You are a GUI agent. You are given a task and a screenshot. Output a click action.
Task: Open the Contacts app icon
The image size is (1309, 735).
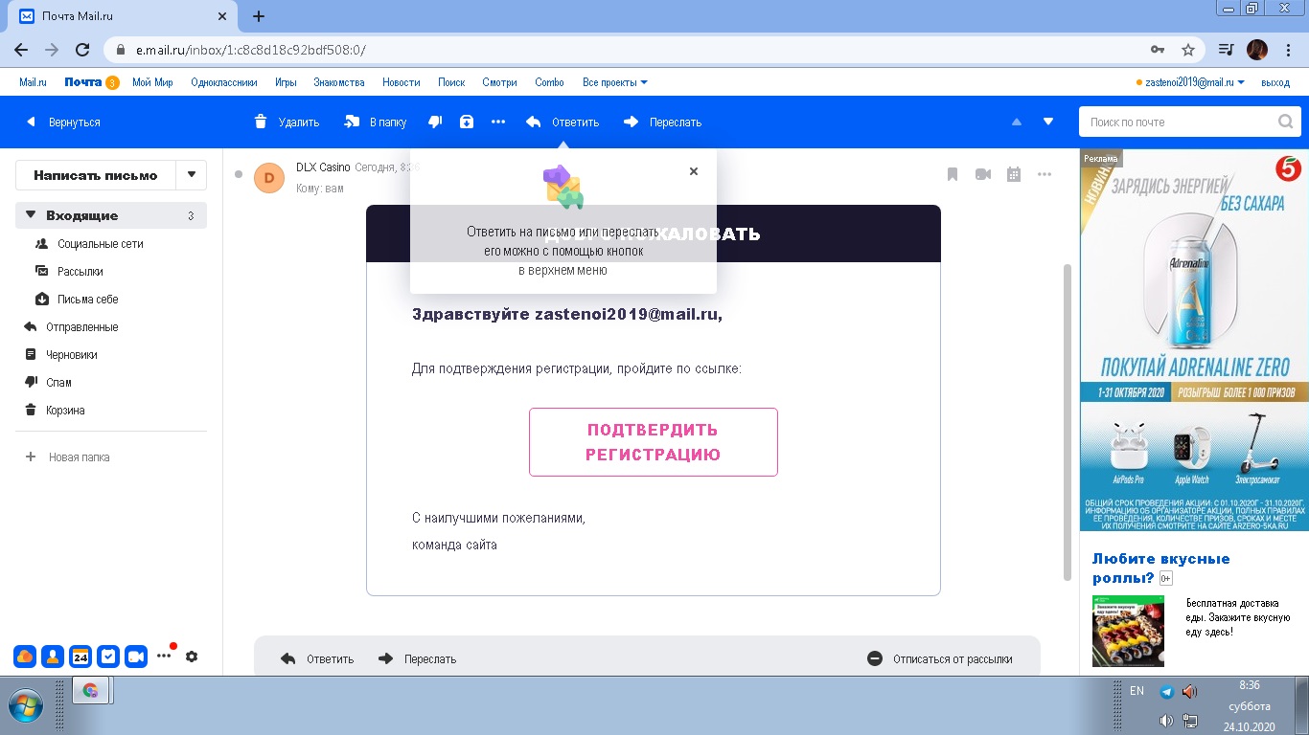53,657
